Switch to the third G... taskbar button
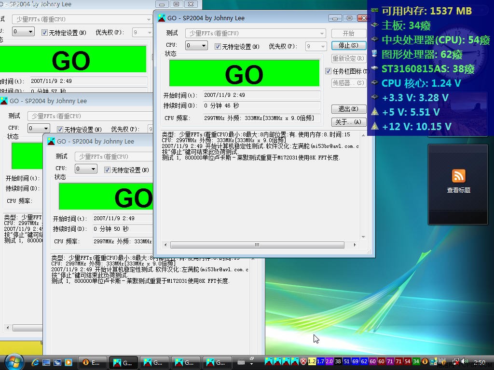The image size is (494, 370). click(x=186, y=362)
